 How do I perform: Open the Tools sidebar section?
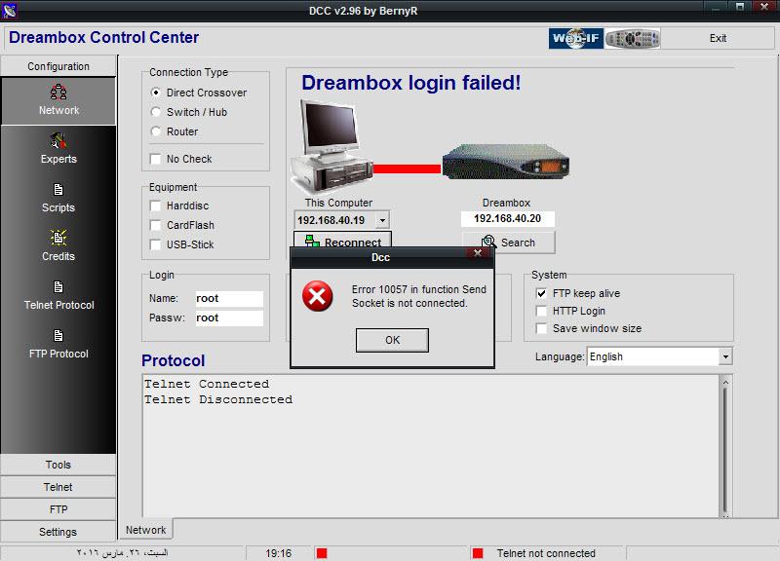pyautogui.click(x=58, y=465)
